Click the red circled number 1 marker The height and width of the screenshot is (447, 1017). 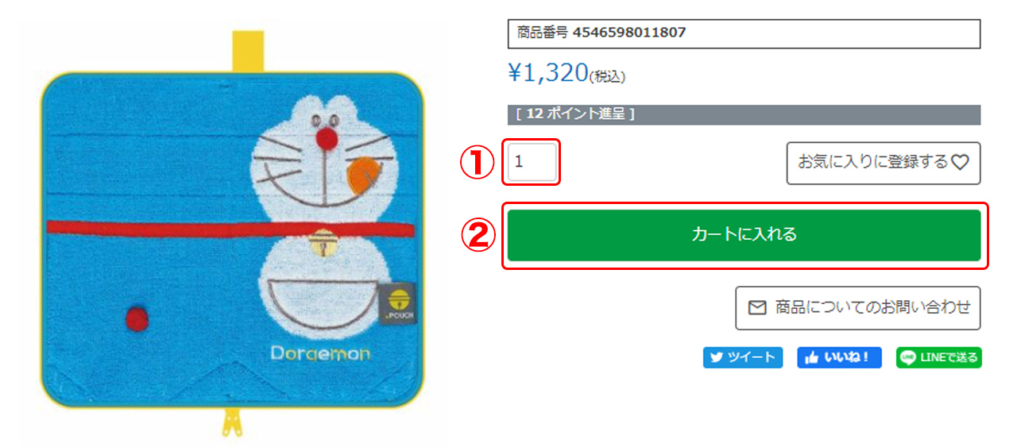(477, 164)
